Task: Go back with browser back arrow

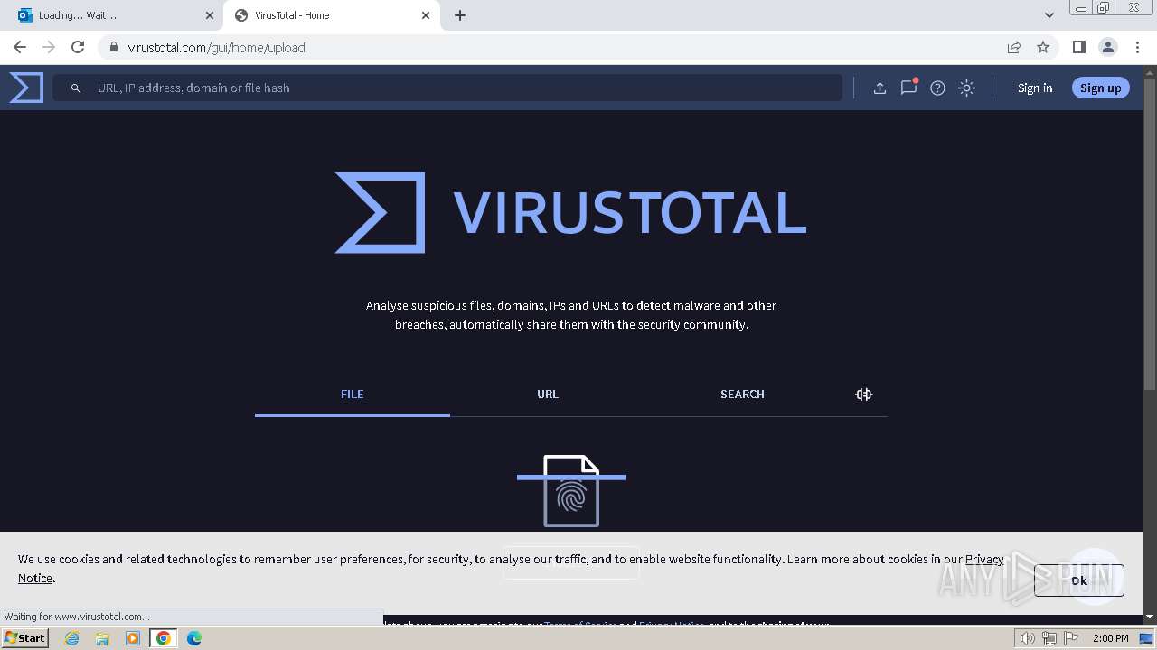Action: pos(20,47)
